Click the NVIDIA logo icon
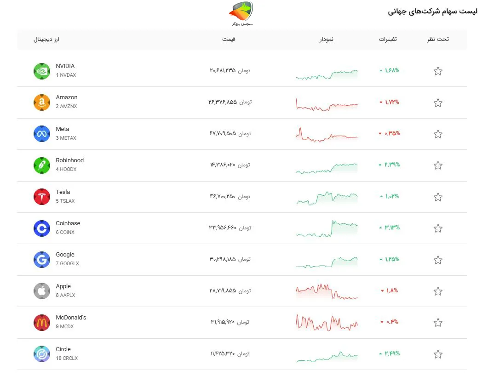Viewport: 482px width, 376px height. [42, 71]
